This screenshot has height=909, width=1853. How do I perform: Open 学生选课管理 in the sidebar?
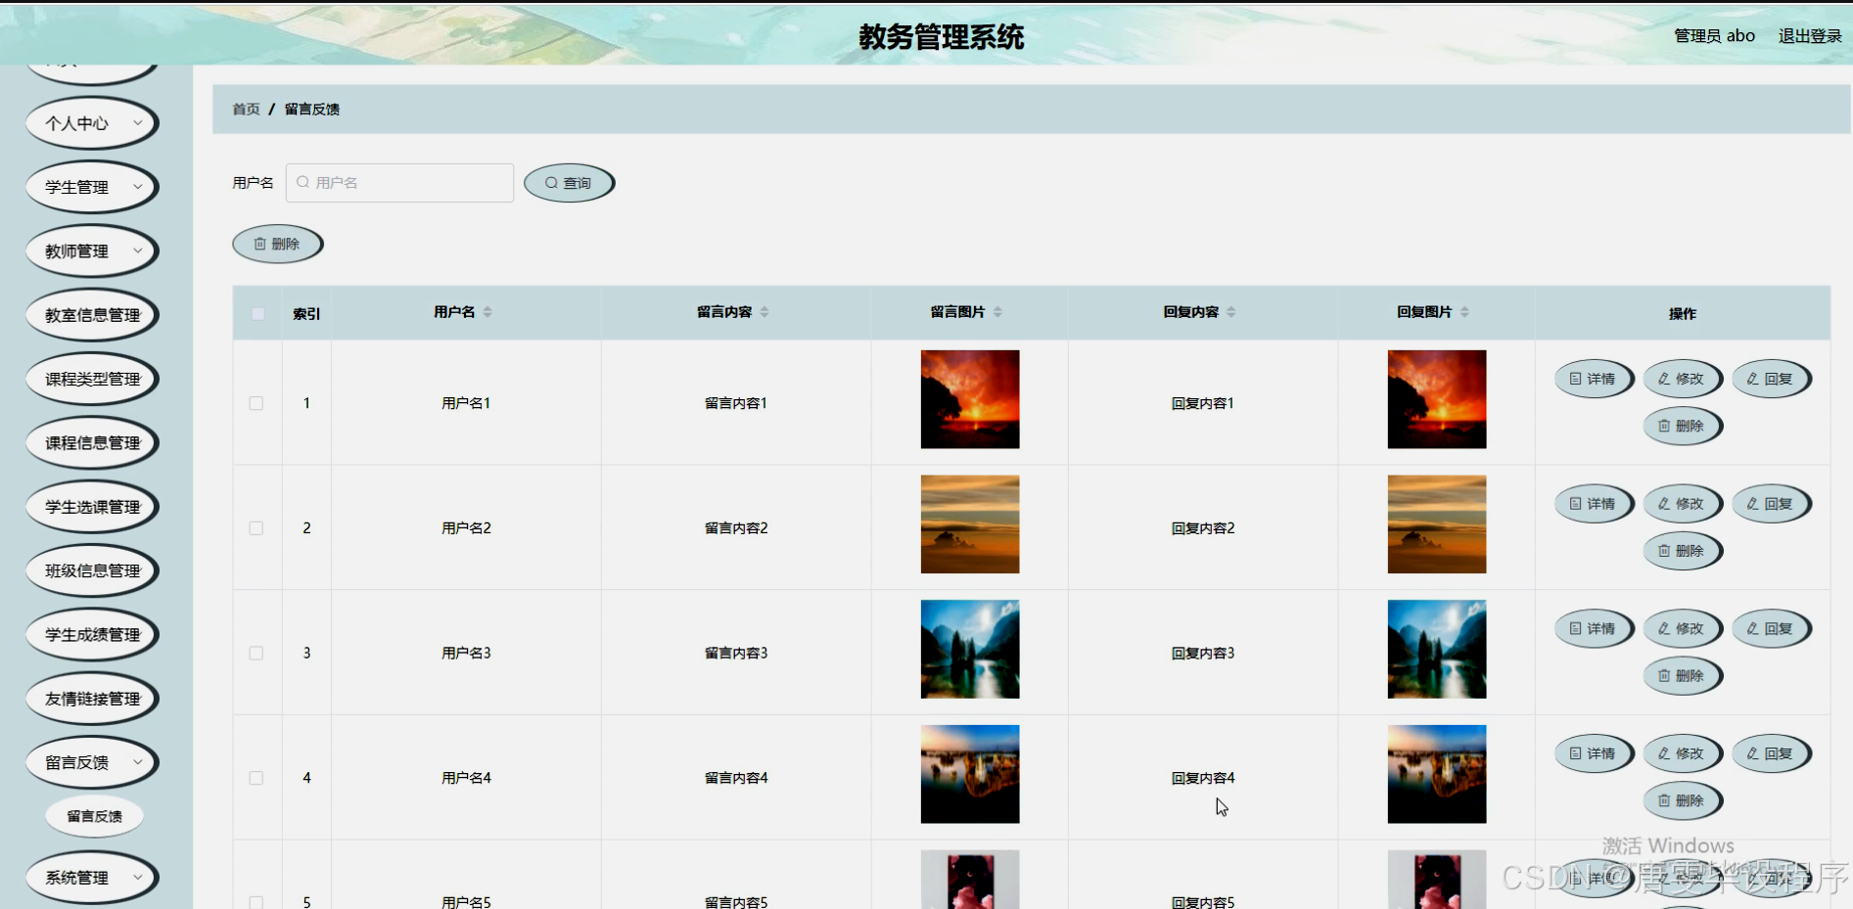tap(91, 507)
